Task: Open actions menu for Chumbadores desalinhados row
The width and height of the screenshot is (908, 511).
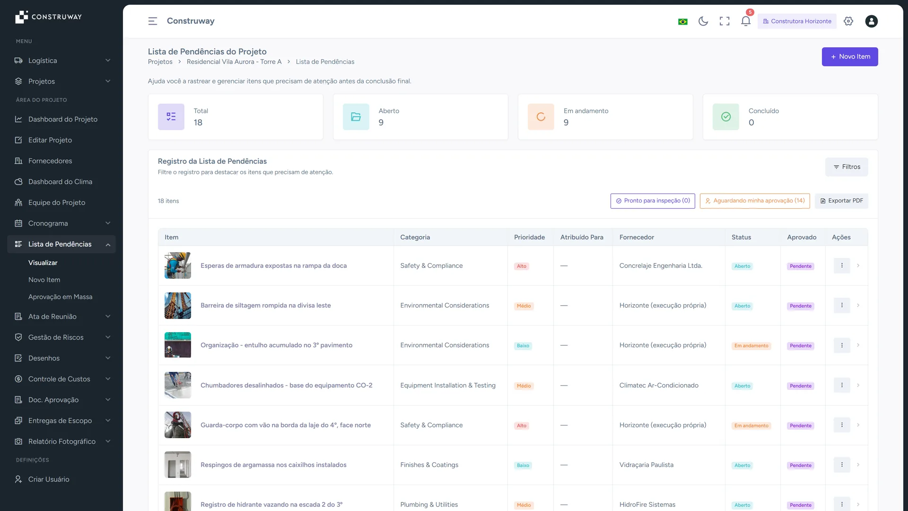Action: (x=842, y=385)
